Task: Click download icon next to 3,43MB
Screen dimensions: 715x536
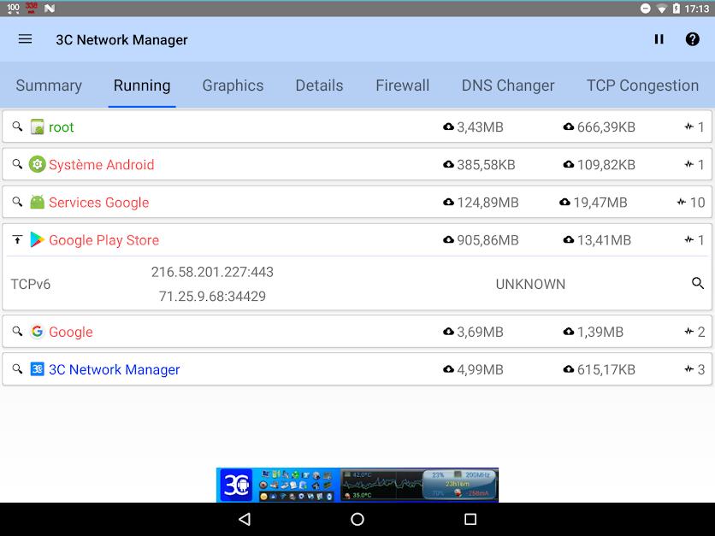Action: [448, 127]
